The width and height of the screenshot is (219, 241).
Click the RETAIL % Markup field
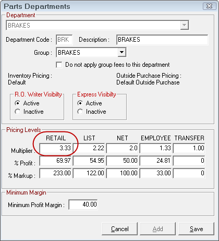(55, 173)
